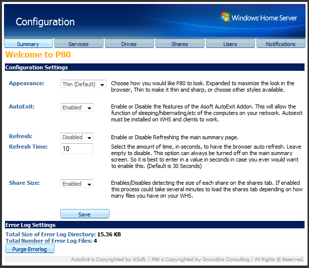View the Notifications tab
The height and width of the screenshot is (268, 309).
tap(281, 44)
